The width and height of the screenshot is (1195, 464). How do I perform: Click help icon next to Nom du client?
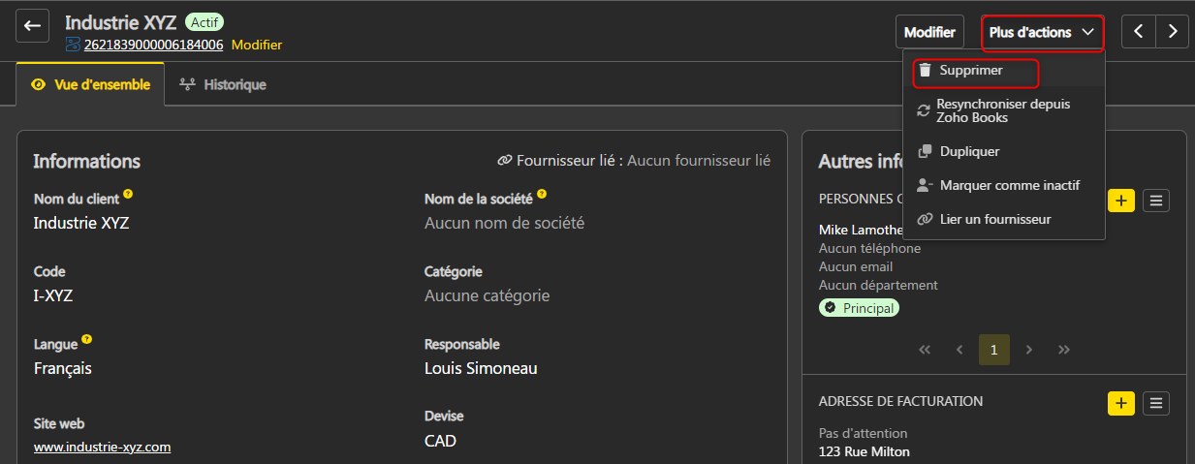128,195
